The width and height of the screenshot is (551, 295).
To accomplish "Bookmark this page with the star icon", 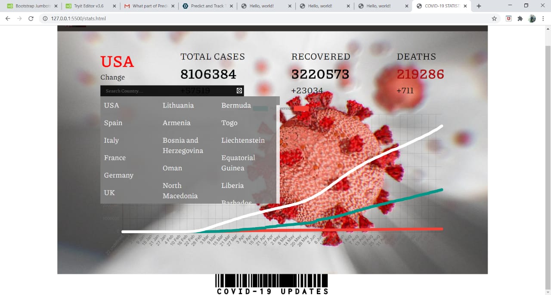I will coord(494,18).
